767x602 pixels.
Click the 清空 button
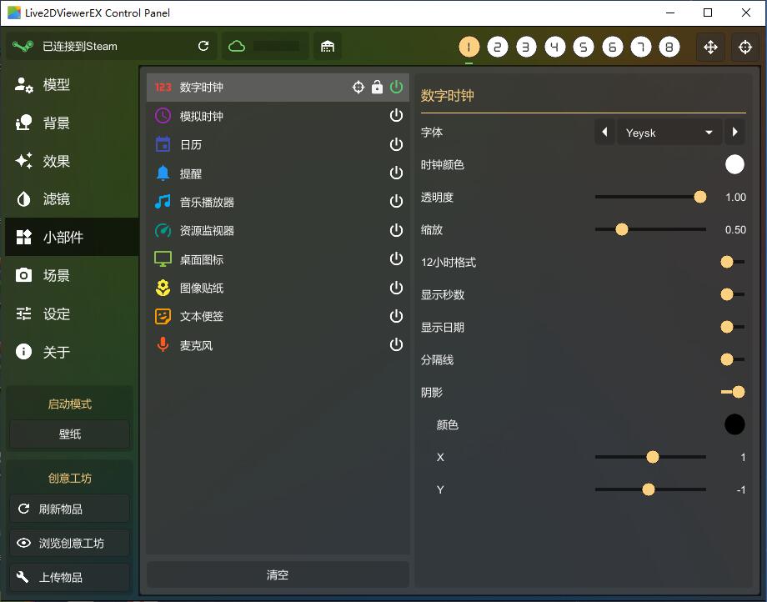coord(278,574)
